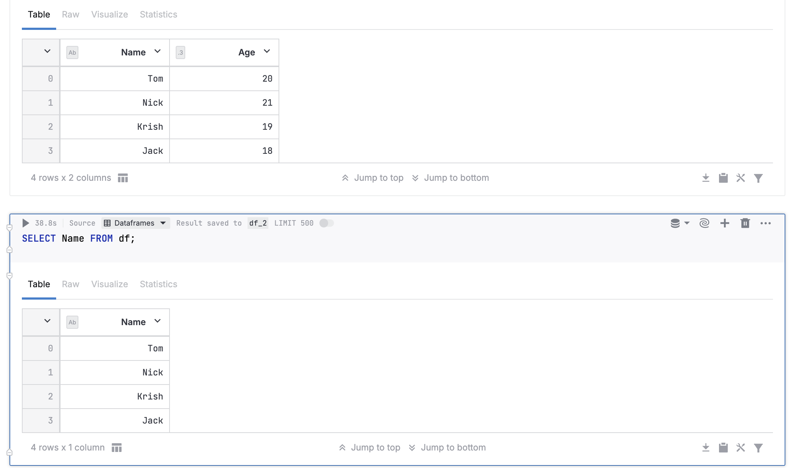
Task: Click the Ab text-type badge on Name column
Action: pos(72,52)
